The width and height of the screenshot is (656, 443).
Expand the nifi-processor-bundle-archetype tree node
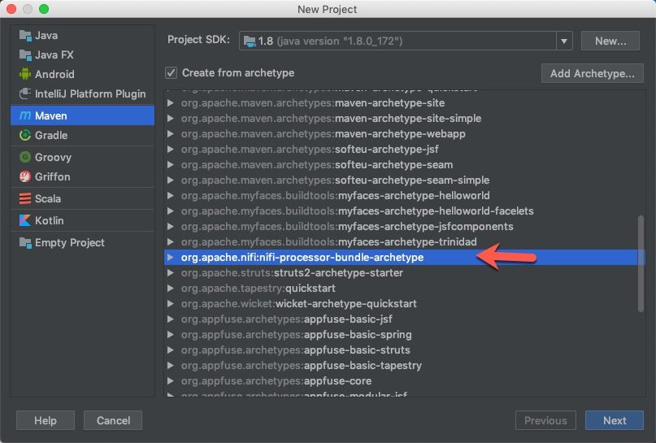coord(170,258)
